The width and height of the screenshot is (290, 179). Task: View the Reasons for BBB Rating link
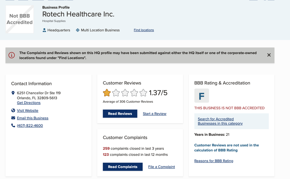214,161
